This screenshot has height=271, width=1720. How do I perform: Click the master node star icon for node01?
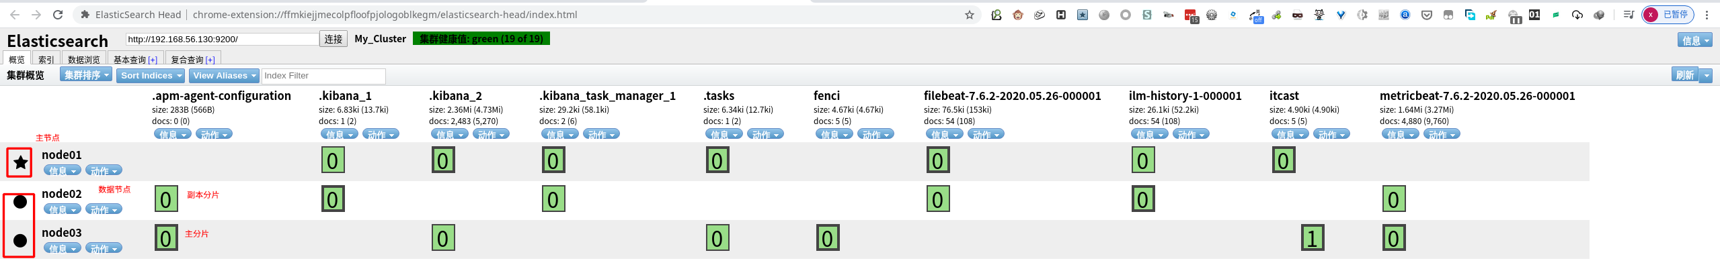pos(20,162)
